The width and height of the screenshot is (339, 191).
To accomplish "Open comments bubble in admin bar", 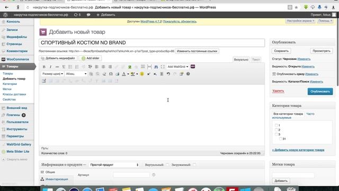I will (88, 15).
